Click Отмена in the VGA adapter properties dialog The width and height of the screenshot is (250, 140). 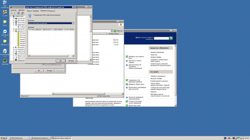pyautogui.click(x=71, y=61)
